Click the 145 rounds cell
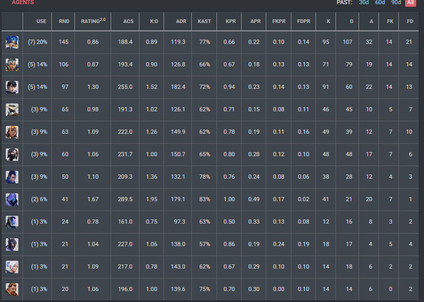This screenshot has height=302, width=424. [63, 42]
